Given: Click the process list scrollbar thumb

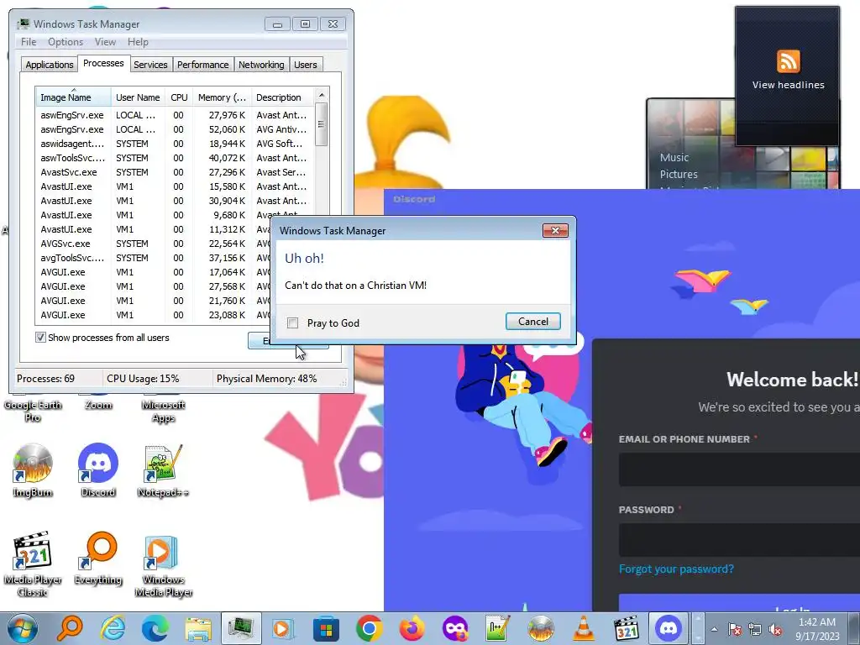Looking at the screenshot, I should [x=322, y=124].
